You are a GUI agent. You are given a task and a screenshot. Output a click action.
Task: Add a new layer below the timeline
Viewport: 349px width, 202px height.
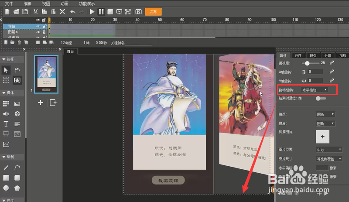6,43
